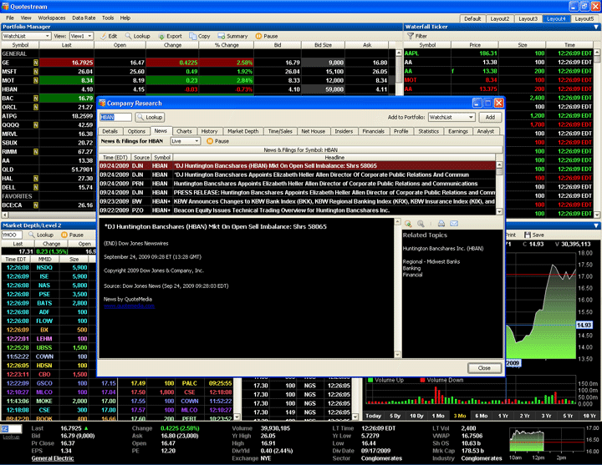Click the Close button in Company Research
The image size is (602, 465).
tap(484, 367)
